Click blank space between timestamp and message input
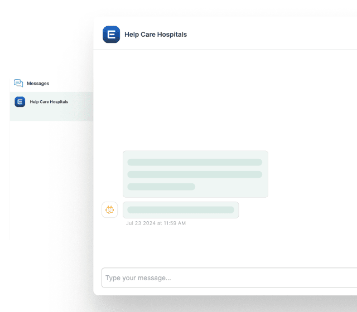 223,245
